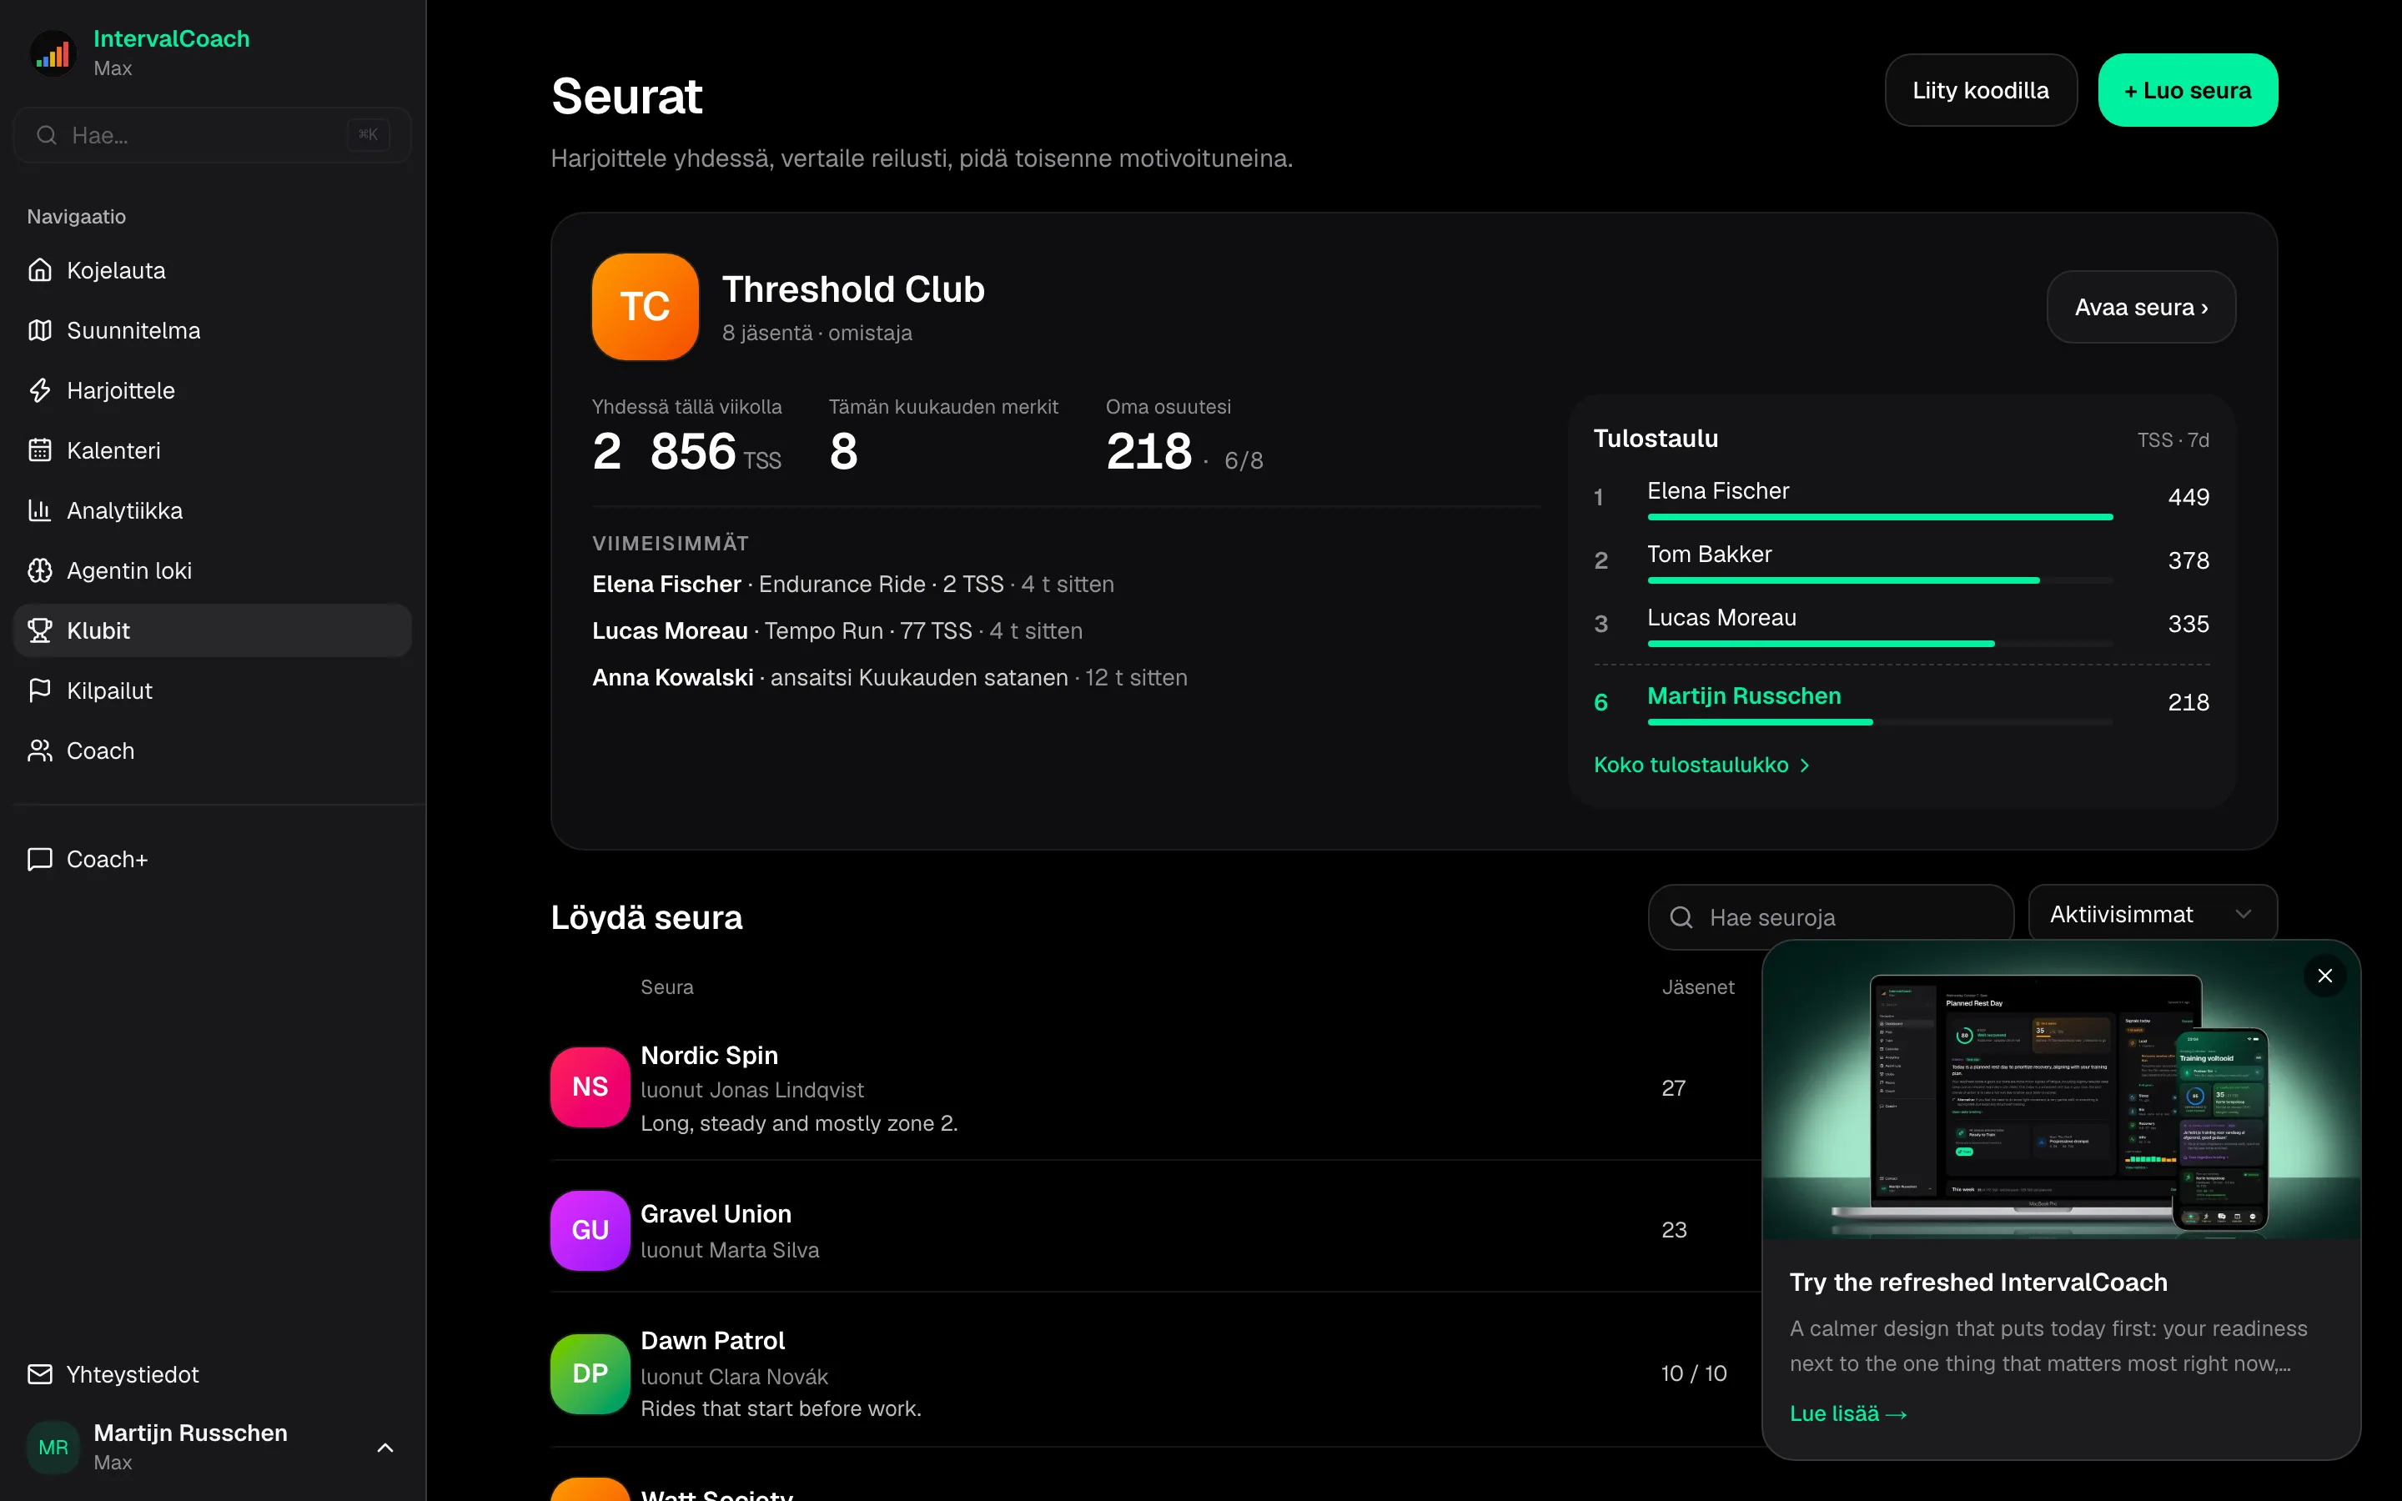
Task: Click Lucas Moreau Tempo Run activity
Action: (837, 630)
